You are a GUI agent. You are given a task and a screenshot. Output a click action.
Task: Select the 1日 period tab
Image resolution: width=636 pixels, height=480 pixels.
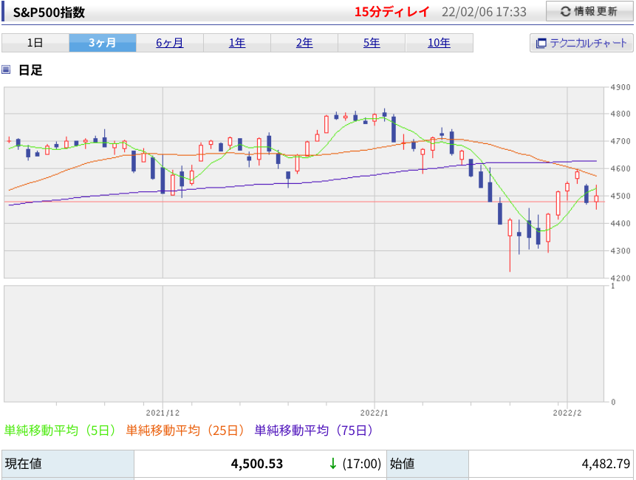tap(35, 43)
